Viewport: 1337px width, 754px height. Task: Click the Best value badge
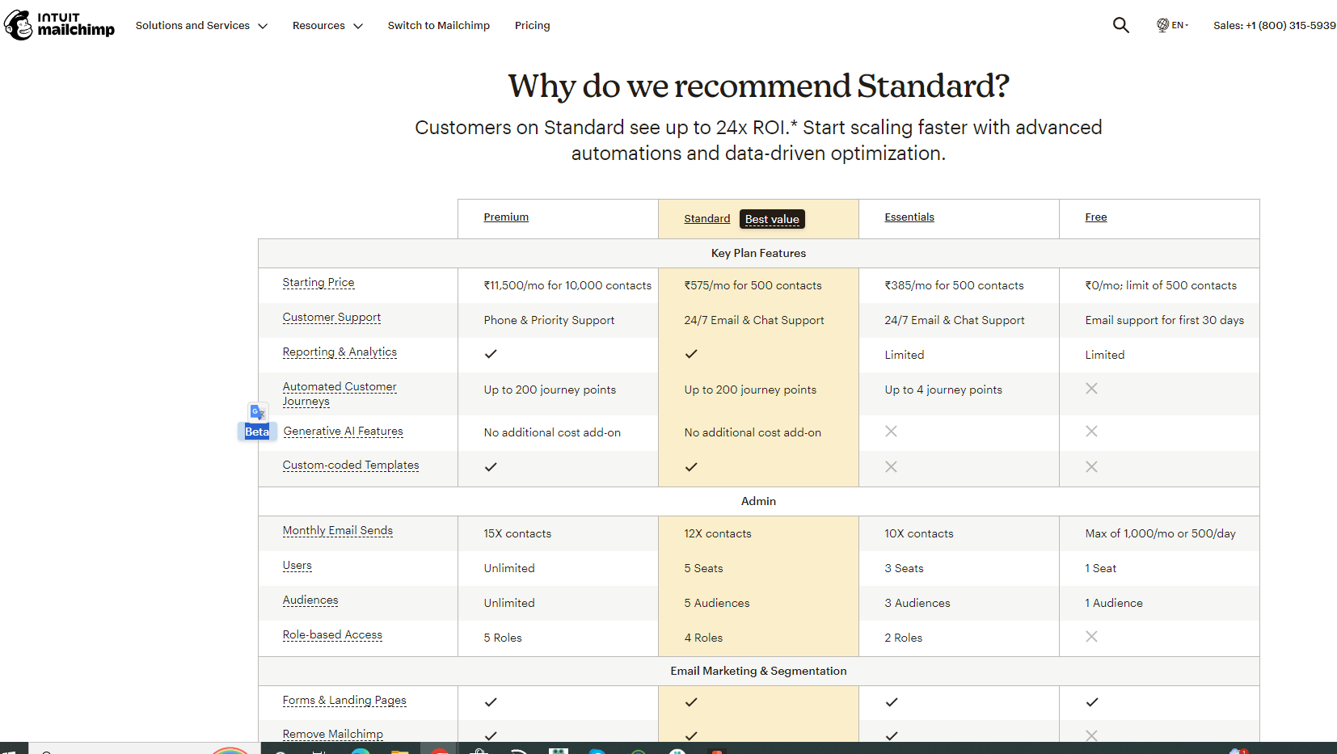tap(772, 219)
